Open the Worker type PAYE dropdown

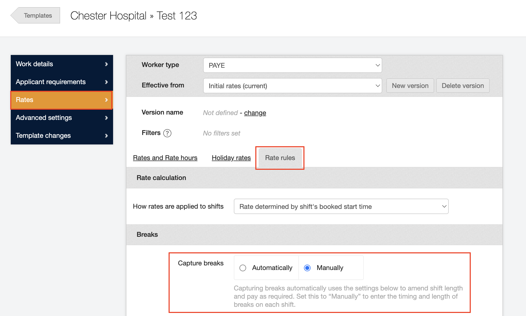click(x=292, y=65)
